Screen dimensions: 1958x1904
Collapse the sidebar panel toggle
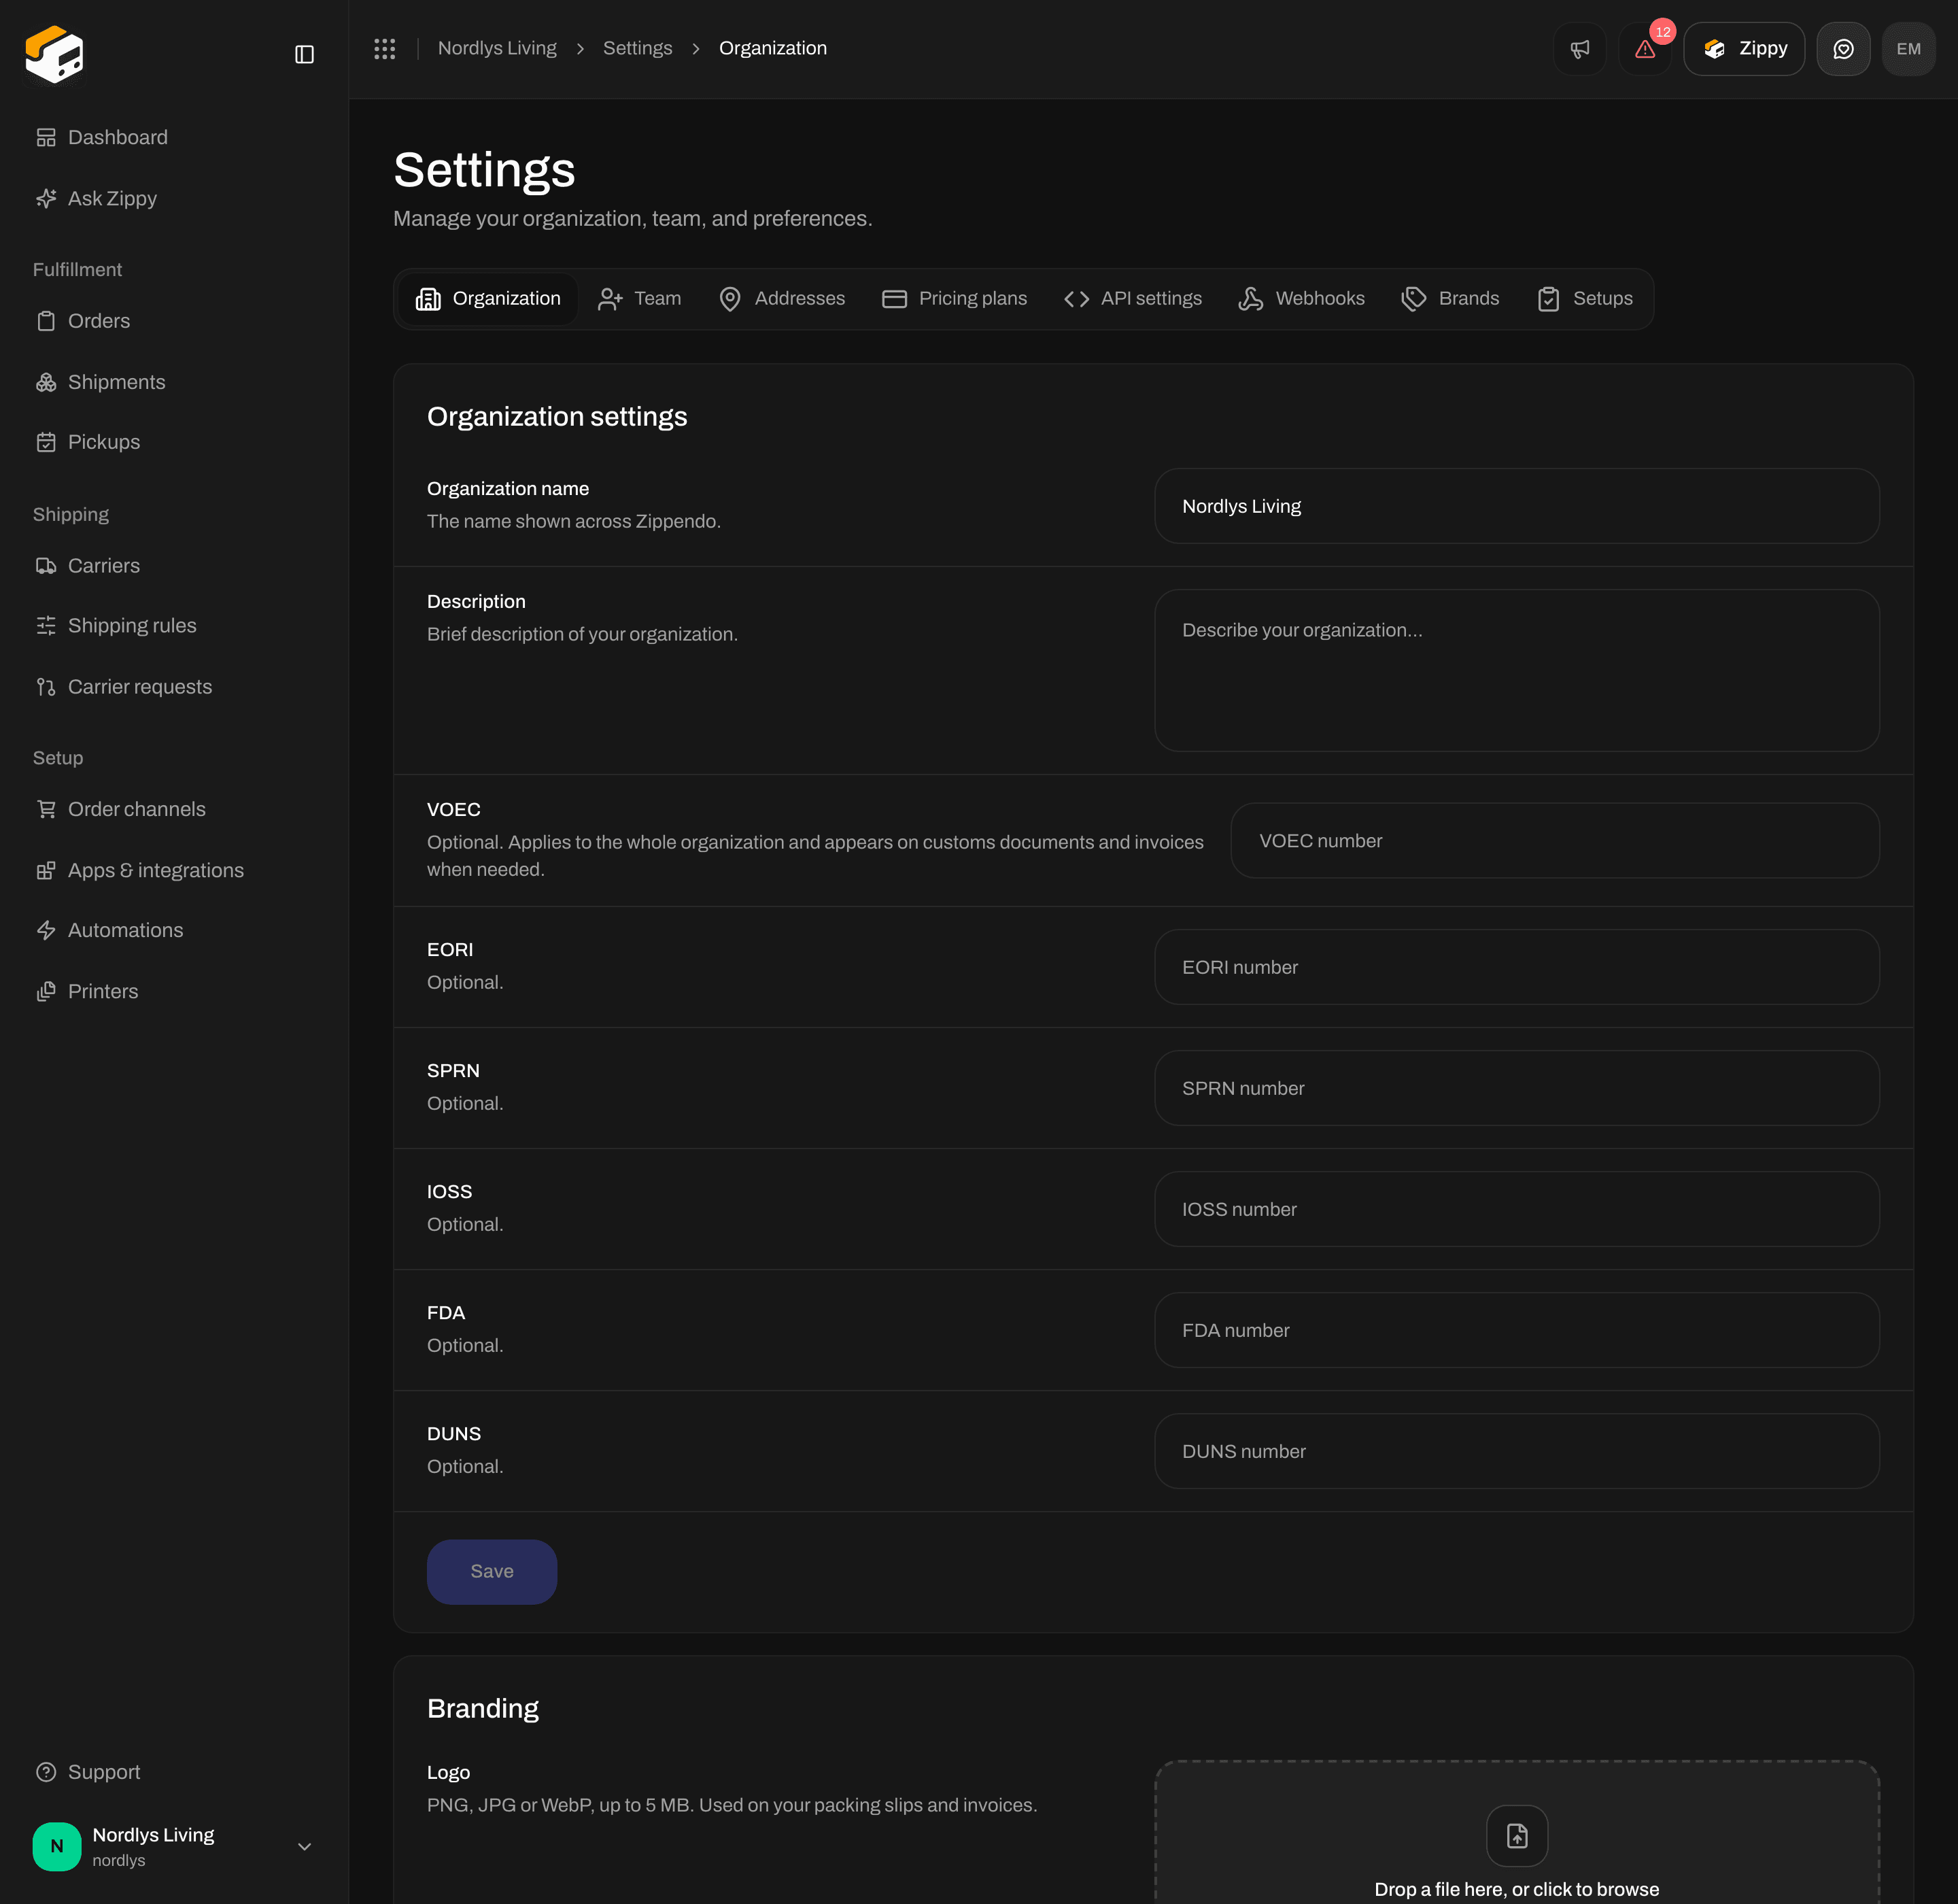click(305, 54)
